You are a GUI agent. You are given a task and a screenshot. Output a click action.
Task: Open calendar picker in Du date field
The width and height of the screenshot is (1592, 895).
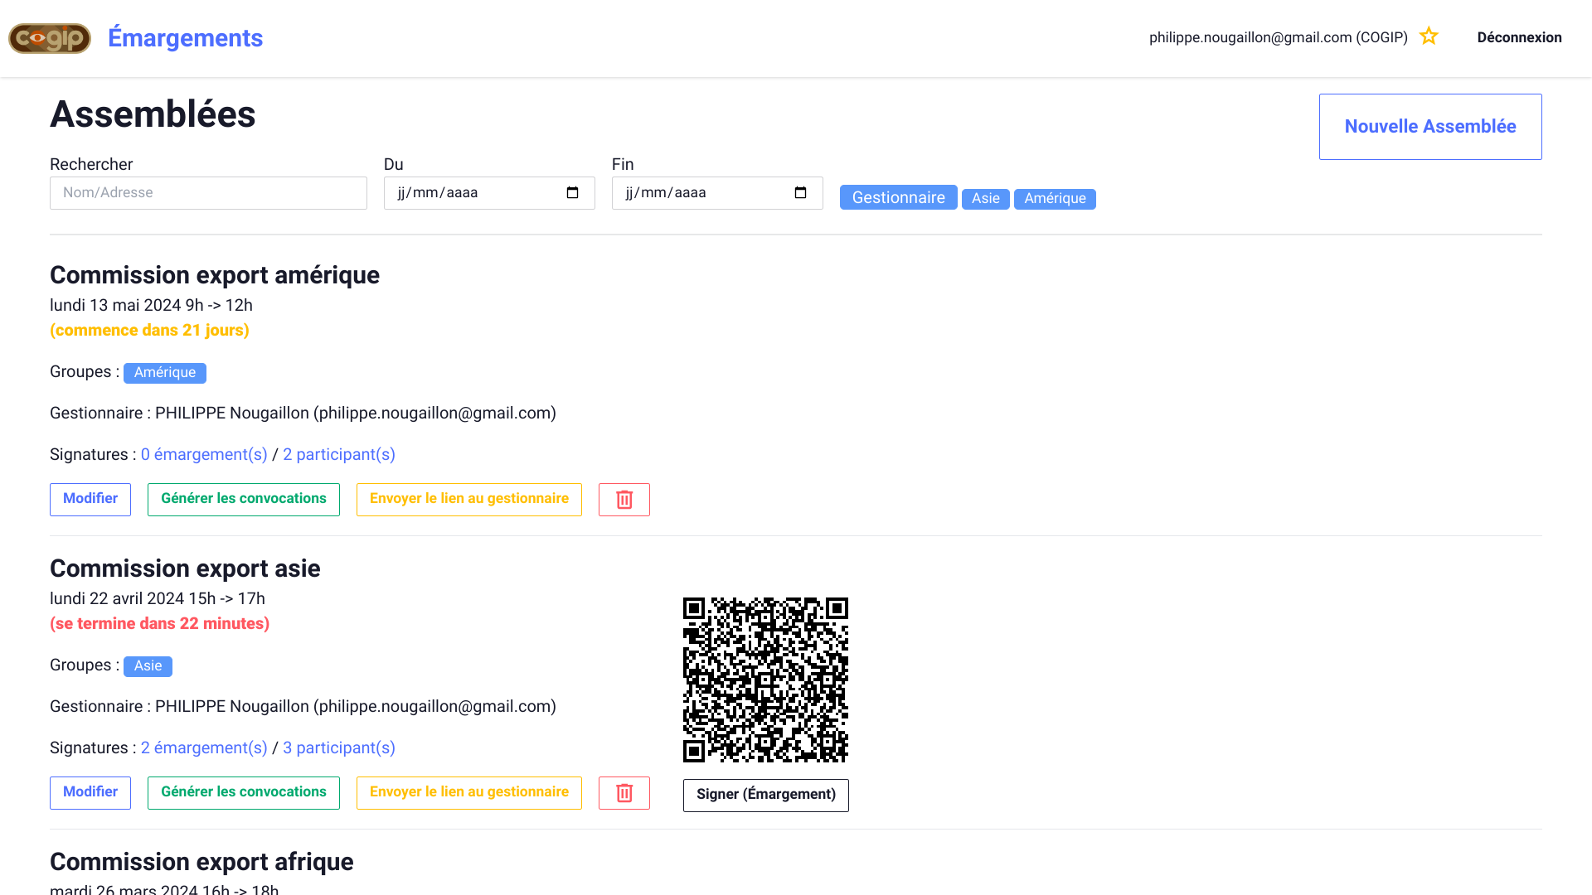point(572,193)
